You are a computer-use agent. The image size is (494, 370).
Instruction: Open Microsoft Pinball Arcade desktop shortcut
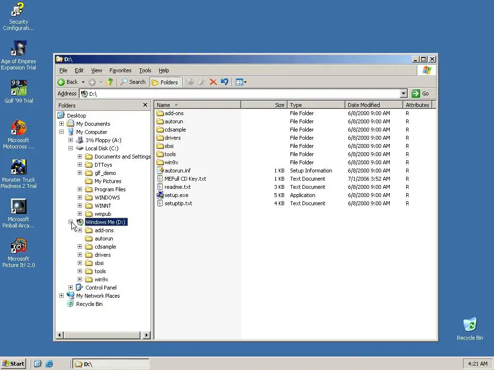19,213
